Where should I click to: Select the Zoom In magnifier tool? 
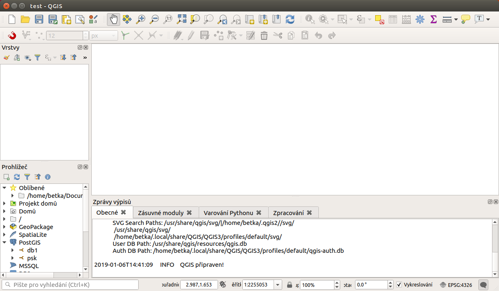tap(141, 19)
